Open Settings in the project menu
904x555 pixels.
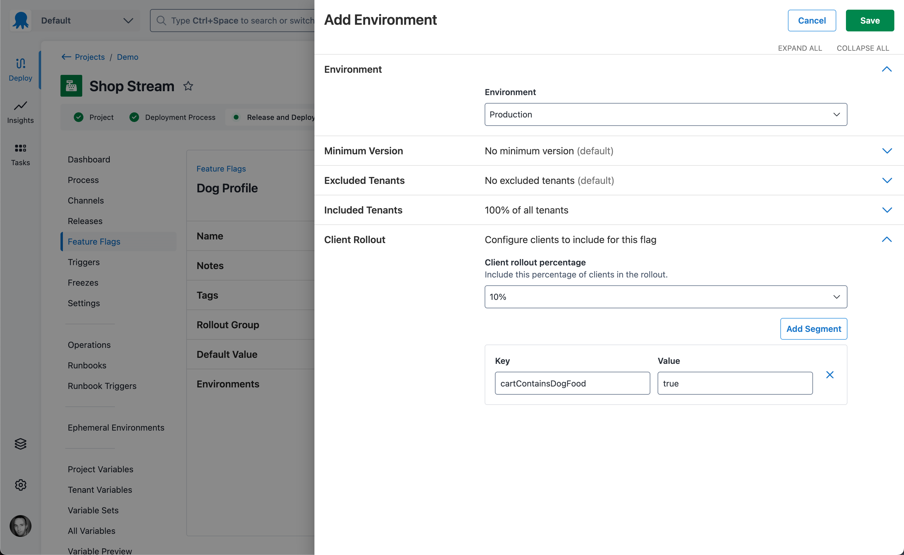pos(84,303)
